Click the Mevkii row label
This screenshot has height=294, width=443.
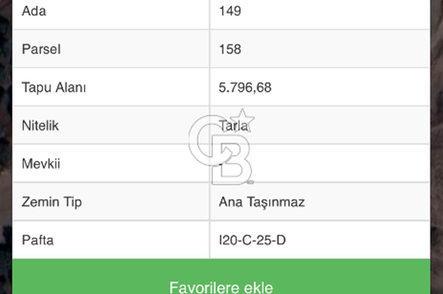click(x=41, y=164)
